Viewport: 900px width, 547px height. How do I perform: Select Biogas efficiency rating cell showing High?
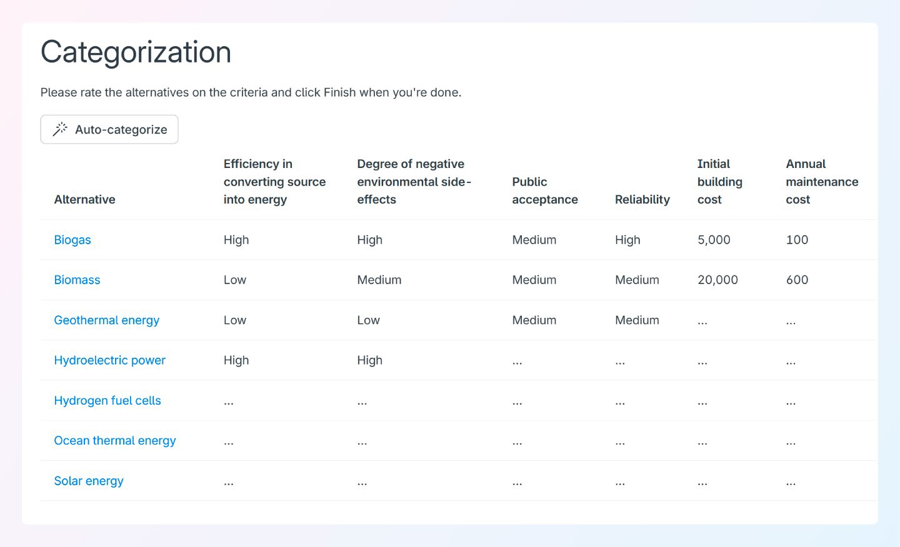[236, 240]
